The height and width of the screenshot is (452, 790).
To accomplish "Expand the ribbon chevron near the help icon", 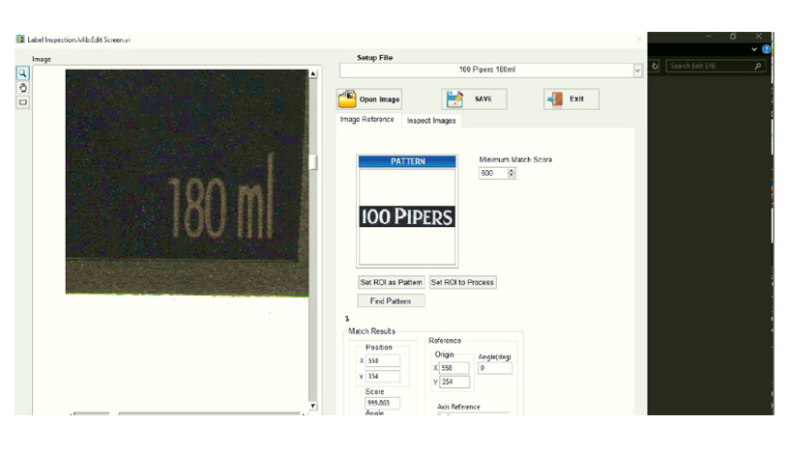I will 754,49.
